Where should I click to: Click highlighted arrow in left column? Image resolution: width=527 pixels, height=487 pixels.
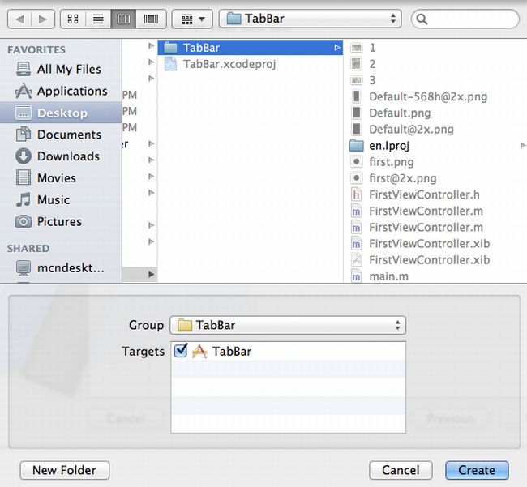pos(152,274)
